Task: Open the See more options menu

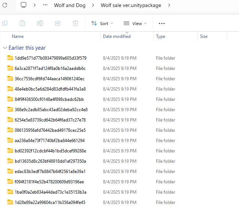Action: click(x=162, y=23)
